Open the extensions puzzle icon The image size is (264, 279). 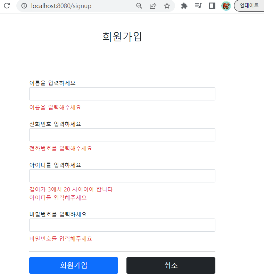pos(184,6)
